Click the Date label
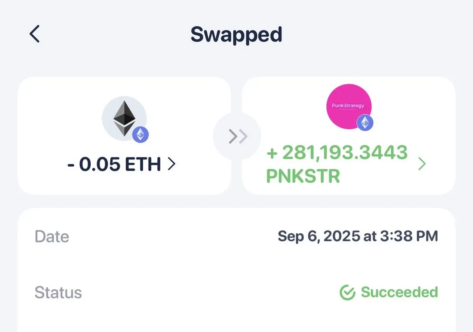 (52, 236)
